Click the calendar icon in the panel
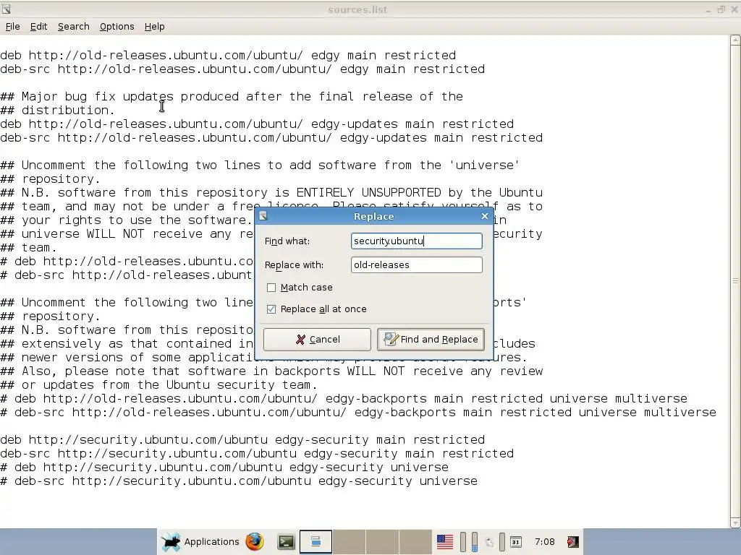Viewport: 741px width, 555px height. 515,542
